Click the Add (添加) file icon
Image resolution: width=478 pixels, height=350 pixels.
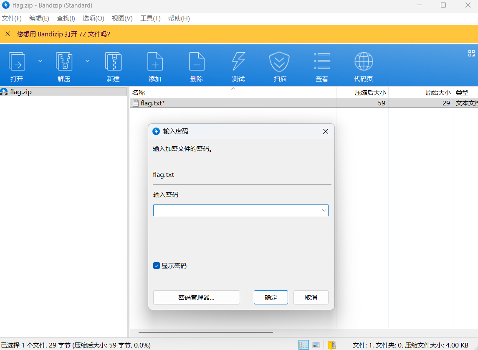pyautogui.click(x=155, y=62)
